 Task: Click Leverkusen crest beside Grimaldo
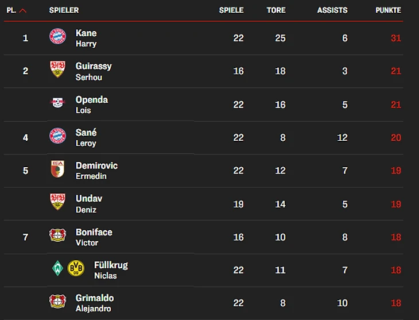58,301
